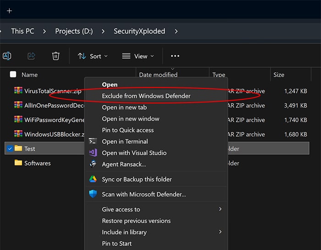
Task: Click the Visual Studio icon in menu
Action: point(93,153)
